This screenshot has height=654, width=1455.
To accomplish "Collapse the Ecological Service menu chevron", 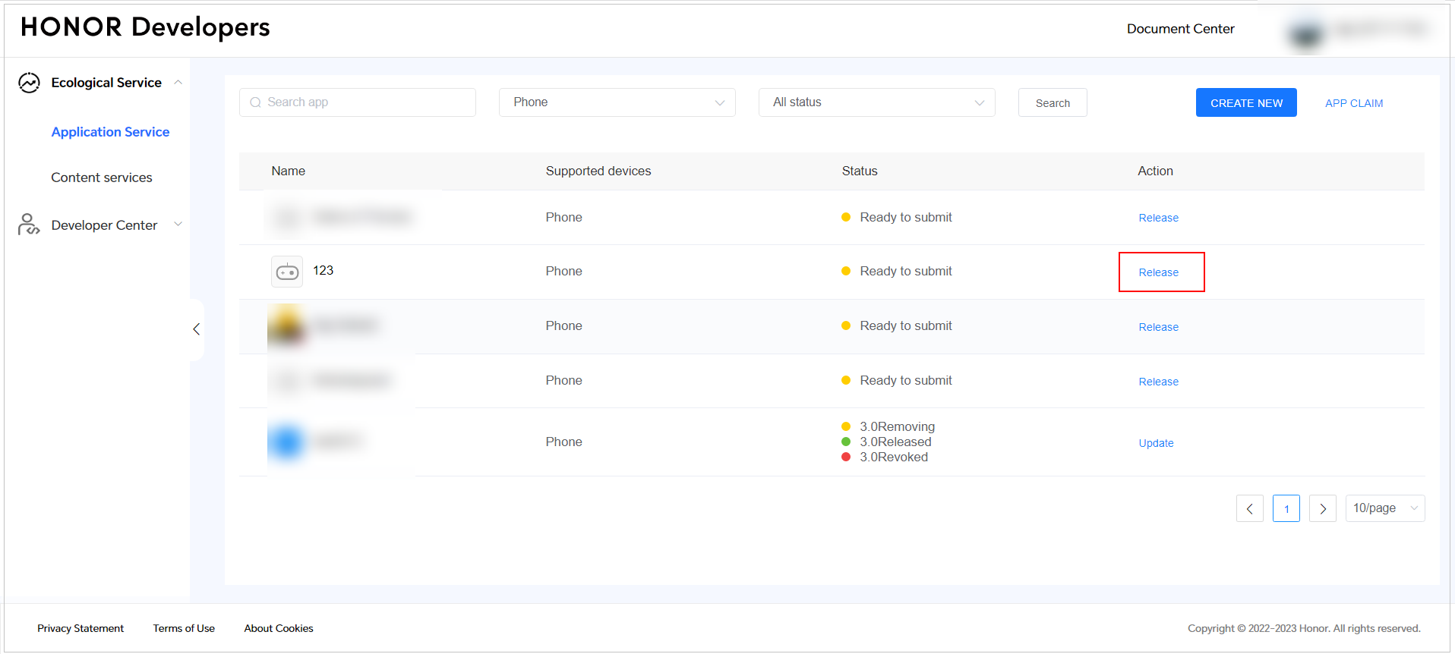I will click(178, 82).
